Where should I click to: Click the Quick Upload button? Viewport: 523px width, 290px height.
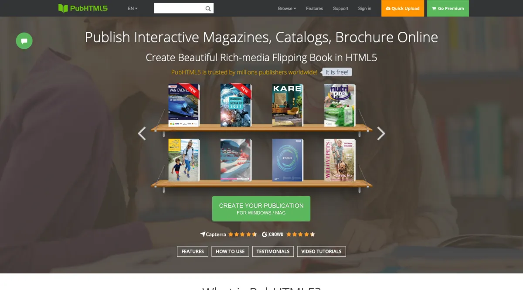403,8
